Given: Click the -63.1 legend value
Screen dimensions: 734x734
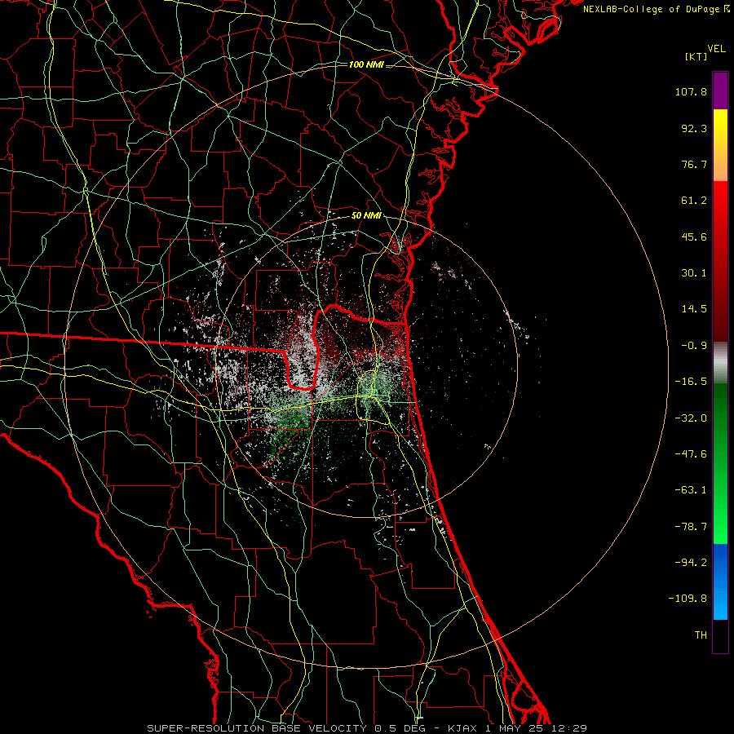Looking at the screenshot, I should [x=691, y=490].
